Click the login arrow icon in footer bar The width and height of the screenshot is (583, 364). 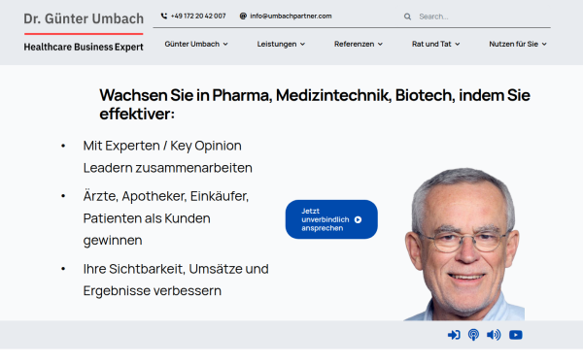[454, 335]
